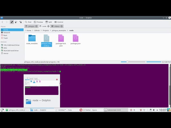Select the node_modules folder icon
Screen dimensions: 171x128
(32, 38)
